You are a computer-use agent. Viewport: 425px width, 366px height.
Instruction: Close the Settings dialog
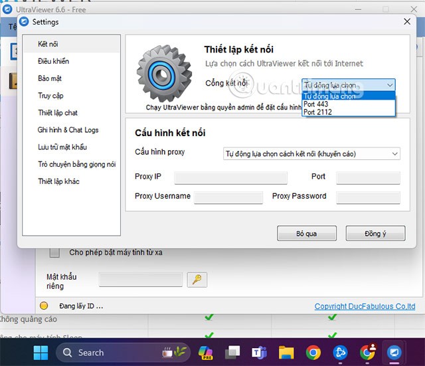point(406,21)
